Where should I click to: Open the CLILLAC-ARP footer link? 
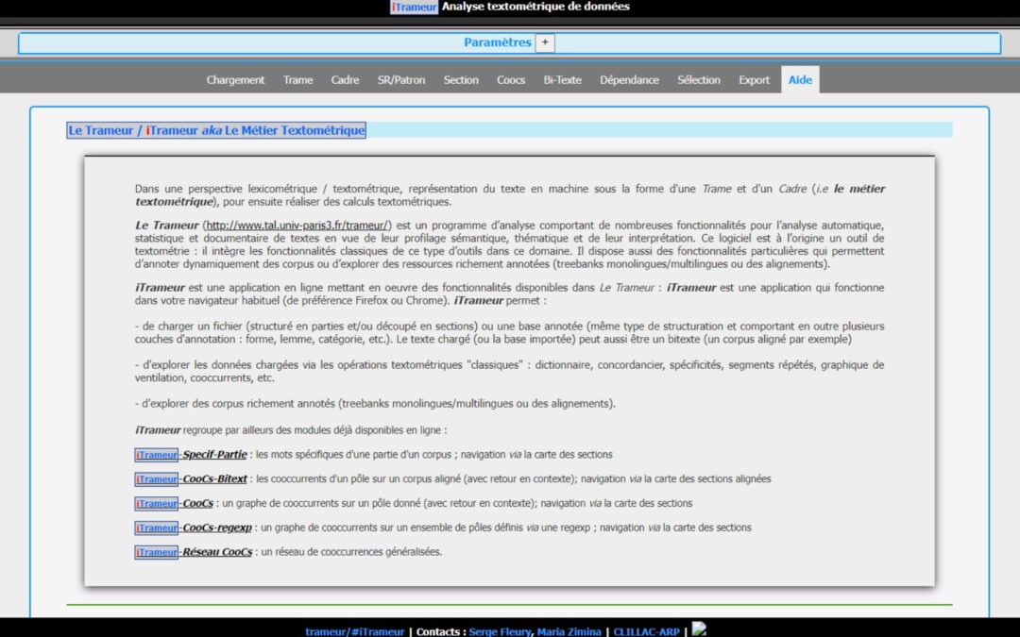[x=646, y=631]
